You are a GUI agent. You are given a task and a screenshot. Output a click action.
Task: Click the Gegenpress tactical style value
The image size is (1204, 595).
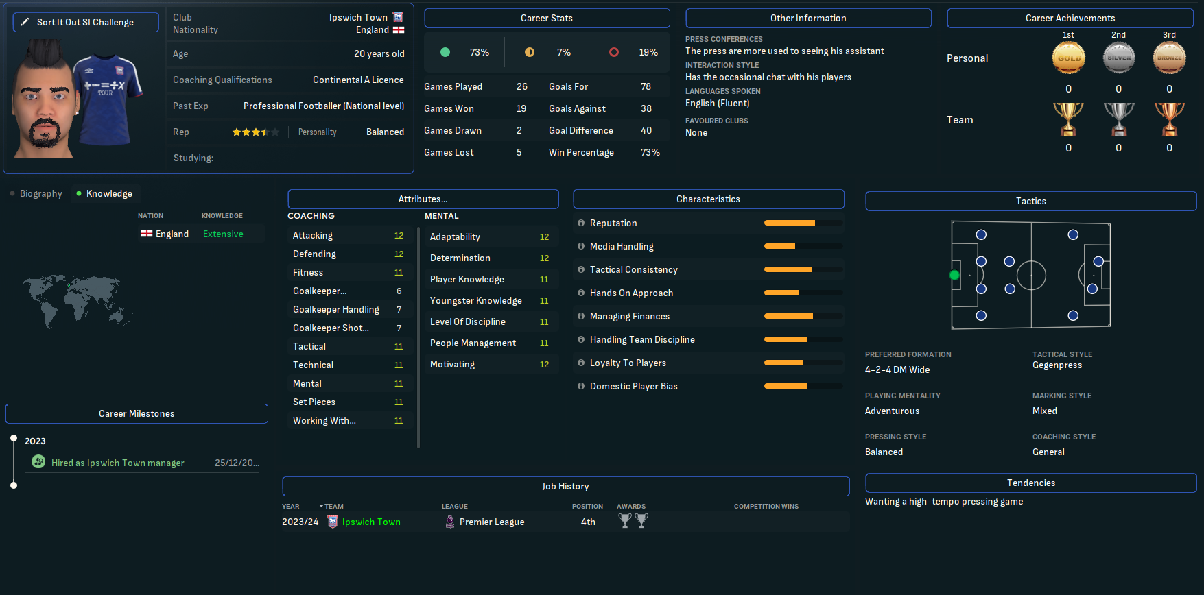click(x=1057, y=365)
